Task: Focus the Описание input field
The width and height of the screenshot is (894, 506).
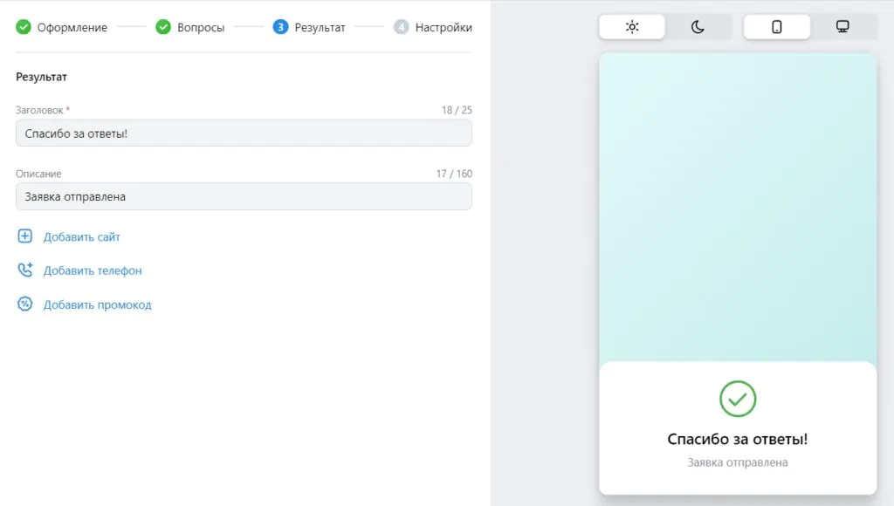Action: click(244, 196)
